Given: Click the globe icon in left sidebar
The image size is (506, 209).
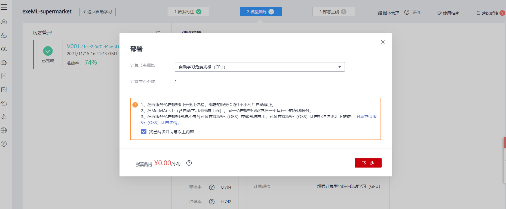Looking at the screenshot, I should click(4, 130).
